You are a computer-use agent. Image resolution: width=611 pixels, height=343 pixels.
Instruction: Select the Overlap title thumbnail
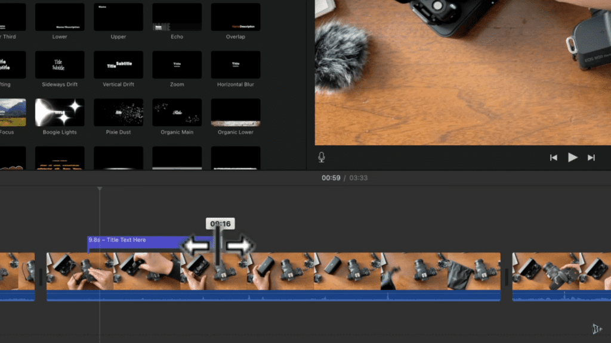click(x=236, y=17)
